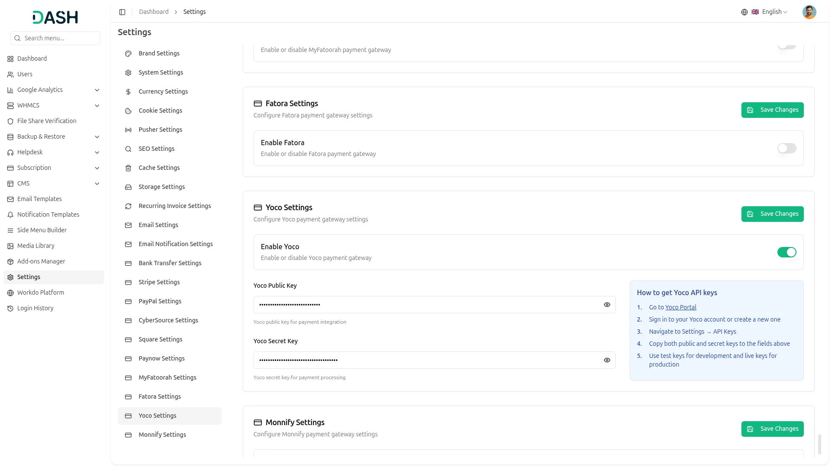Save changes for Yoco Settings
The image size is (832, 468).
[x=772, y=214]
